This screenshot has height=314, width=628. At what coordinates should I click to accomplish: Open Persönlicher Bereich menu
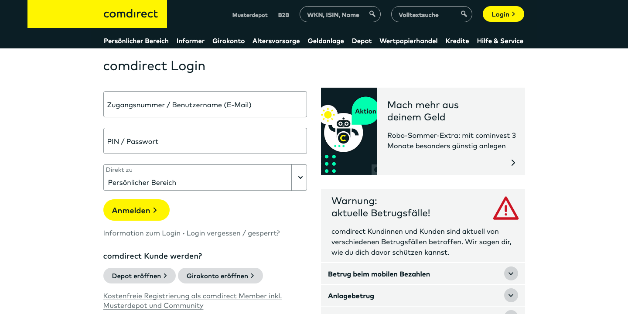[x=136, y=41]
